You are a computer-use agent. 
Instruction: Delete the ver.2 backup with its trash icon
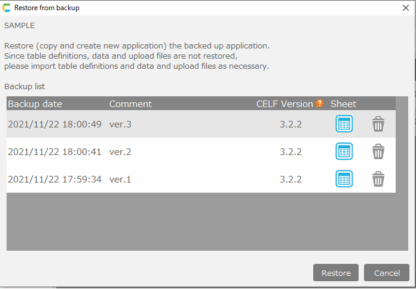(x=378, y=151)
